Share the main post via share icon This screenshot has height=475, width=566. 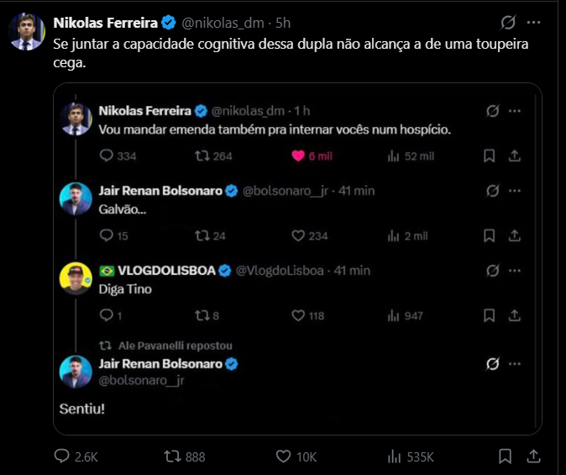click(x=532, y=456)
